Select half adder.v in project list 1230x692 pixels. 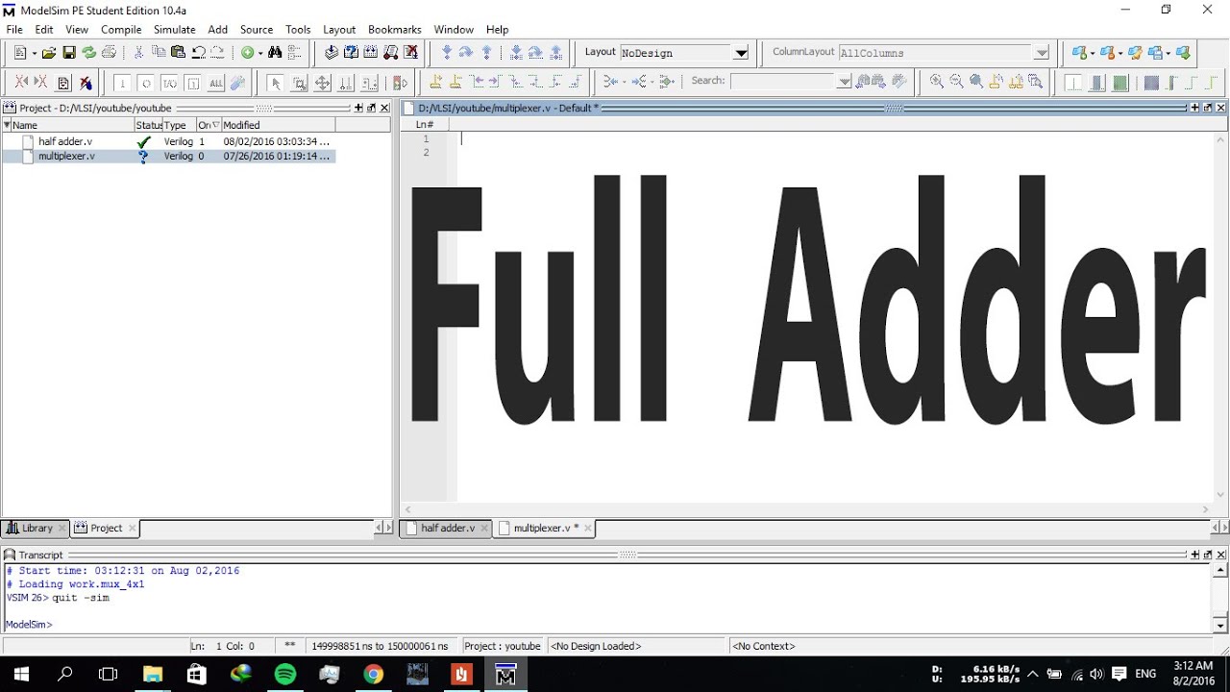click(x=65, y=141)
